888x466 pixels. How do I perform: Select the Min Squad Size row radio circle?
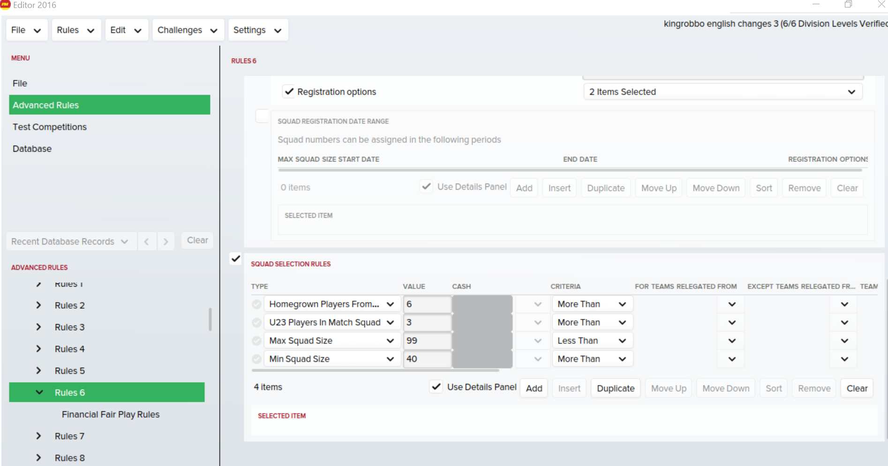tap(256, 359)
